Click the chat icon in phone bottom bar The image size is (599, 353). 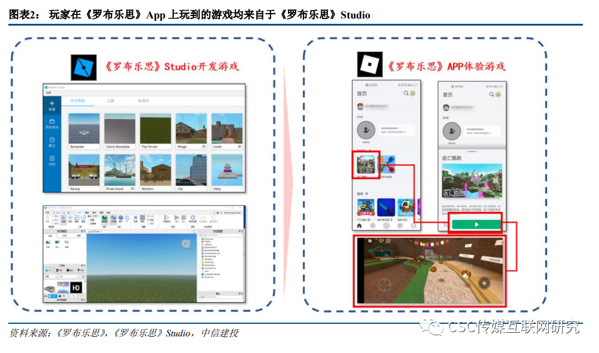(x=399, y=226)
